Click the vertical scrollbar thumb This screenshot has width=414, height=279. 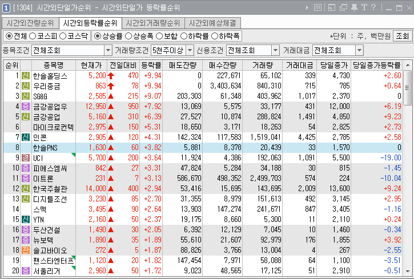point(408,88)
